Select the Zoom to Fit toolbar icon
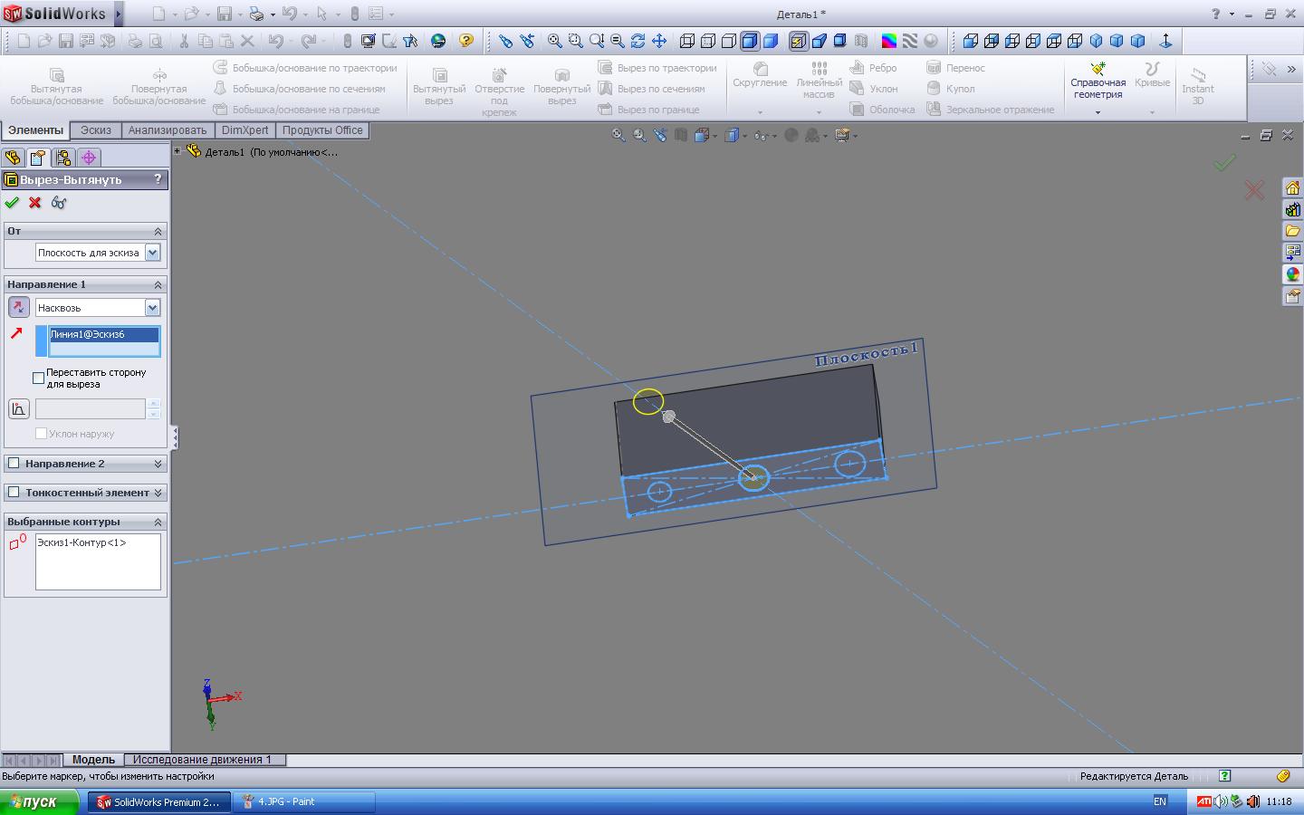Screen dimensions: 1304x815 coord(554,41)
